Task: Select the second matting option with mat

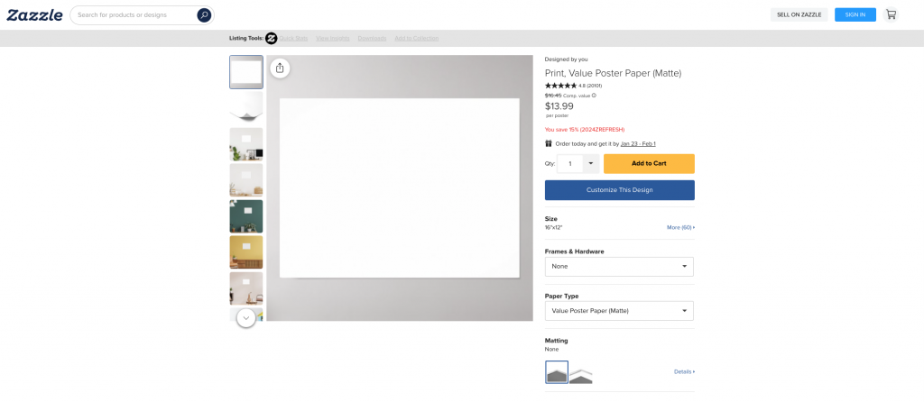Action: 581,374
